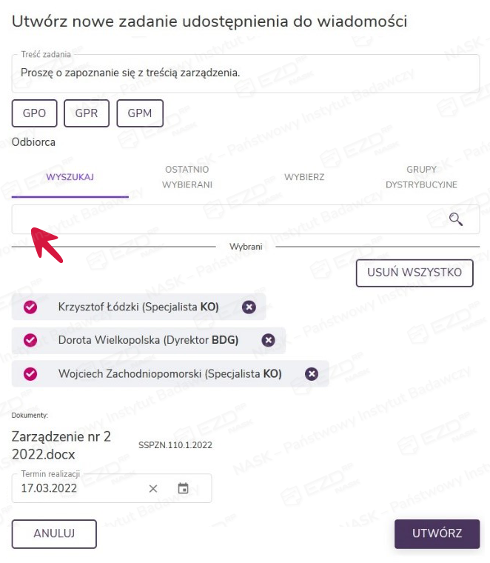Viewport: 490px width, 563px height.
Task: Click the recipient search input field
Action: coord(222,219)
